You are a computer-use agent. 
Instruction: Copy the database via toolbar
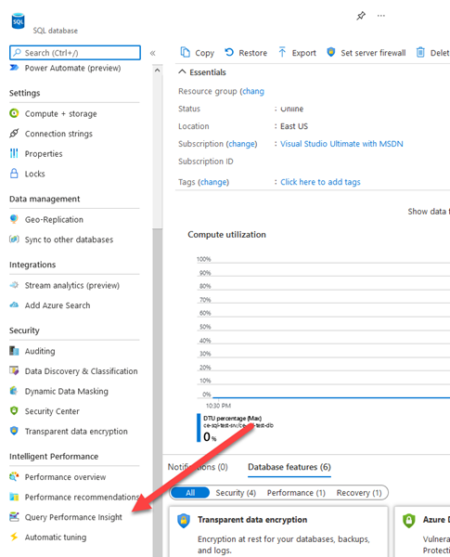197,53
